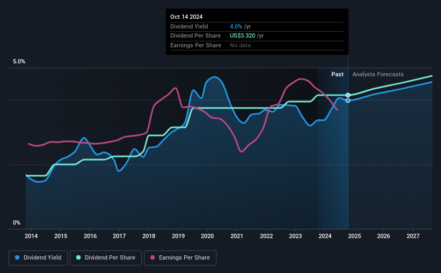441x273 pixels.
Task: Select the 2020 x-axis label
Action: click(x=207, y=236)
